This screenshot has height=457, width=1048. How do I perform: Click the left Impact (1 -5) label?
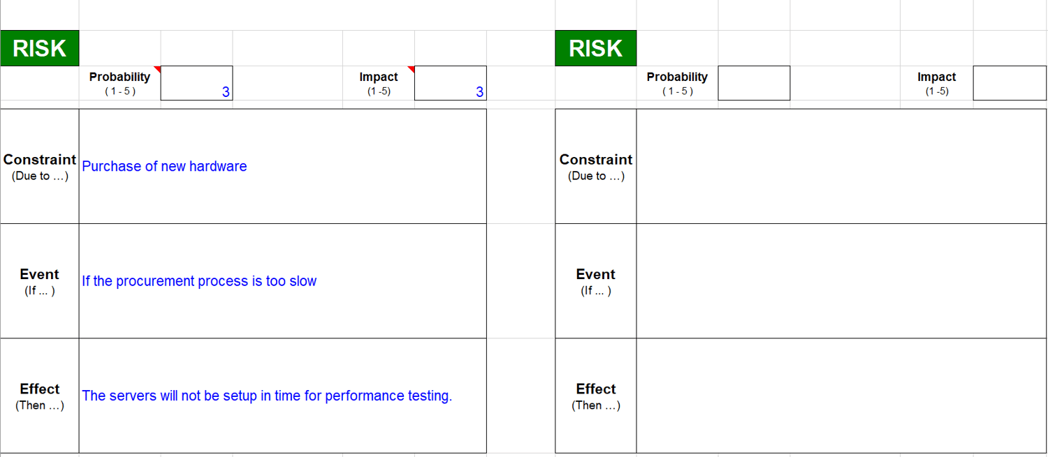tap(379, 83)
